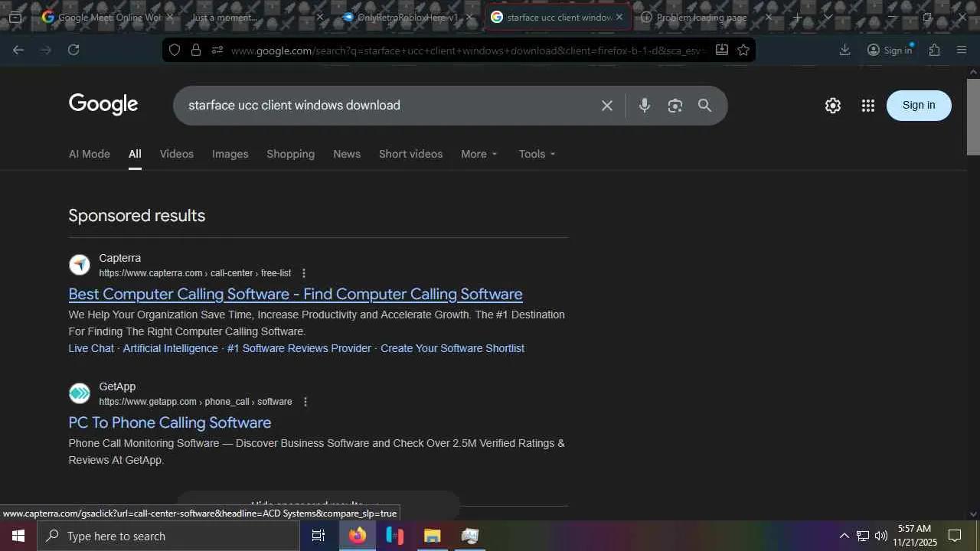Open the Google apps grid
980x551 pixels.
(867, 106)
